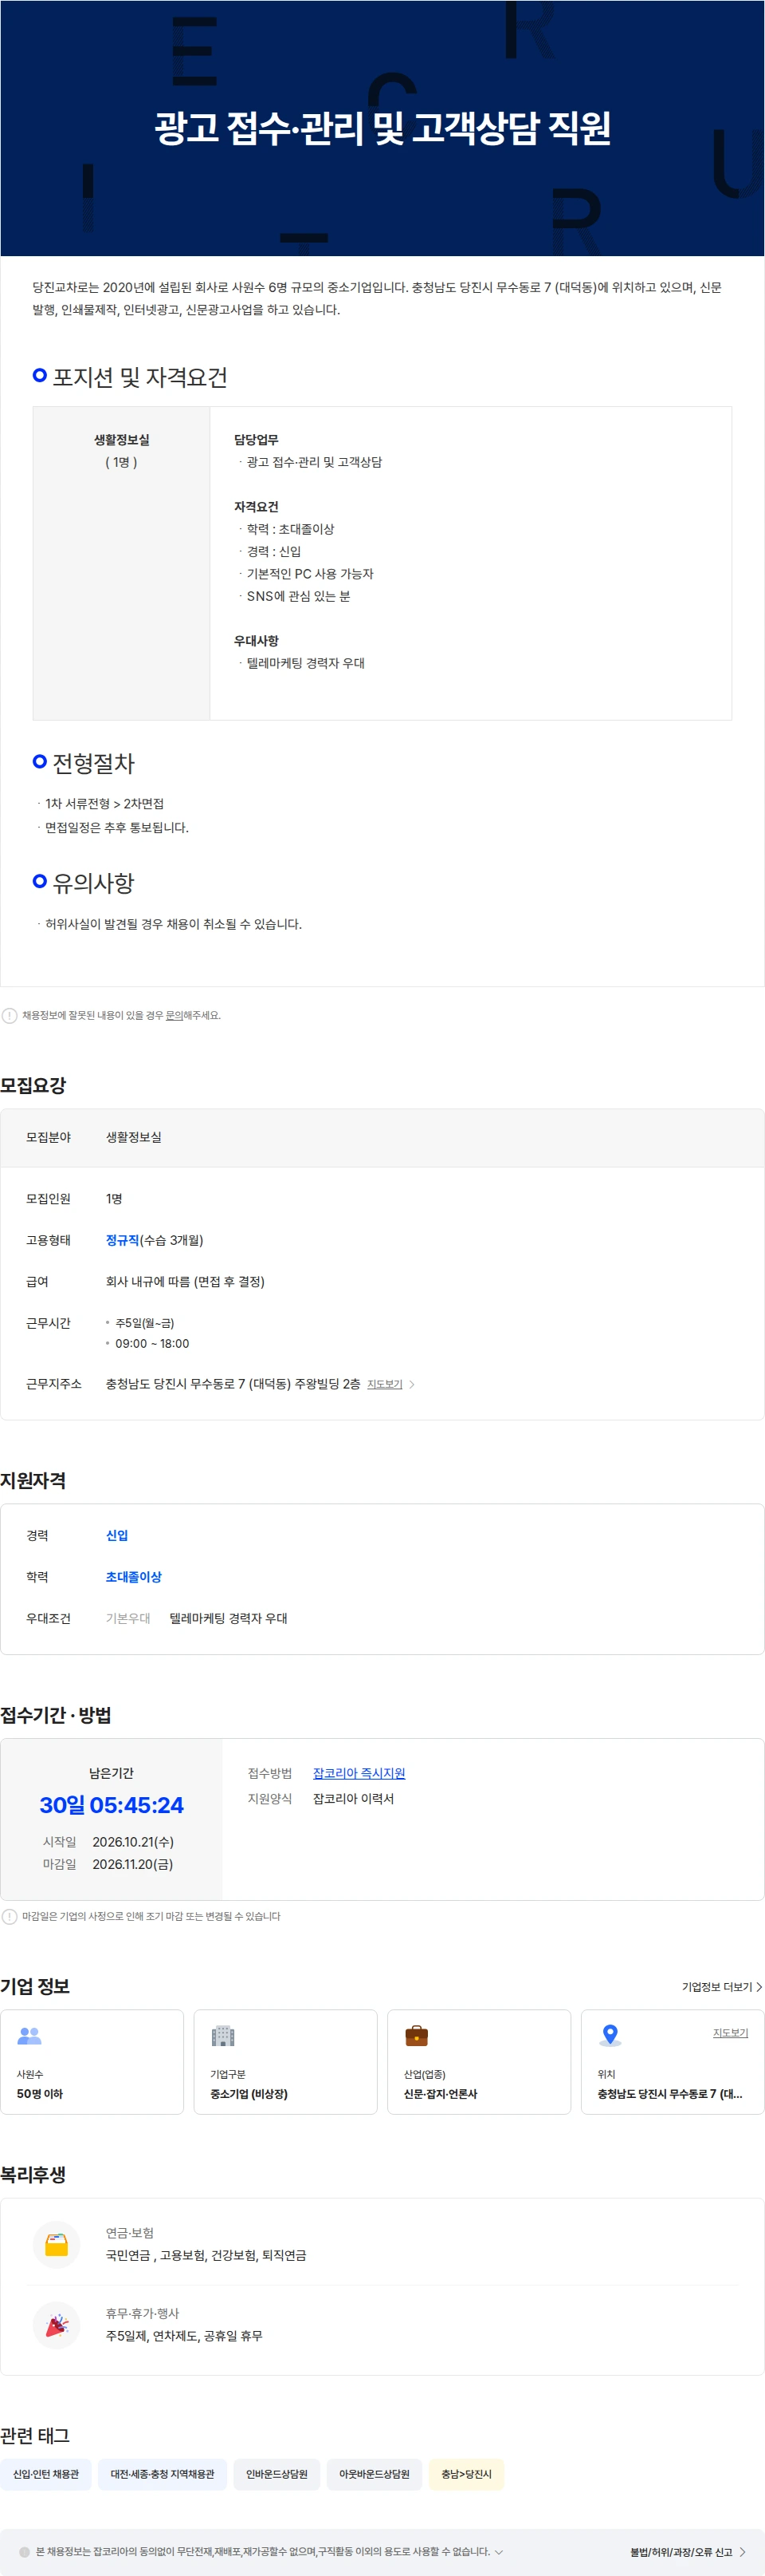This screenshot has width=765, height=2576.
Task: Click the 텔레마케팅 경력자 우대 text in 지원자격
Action: tap(229, 1618)
